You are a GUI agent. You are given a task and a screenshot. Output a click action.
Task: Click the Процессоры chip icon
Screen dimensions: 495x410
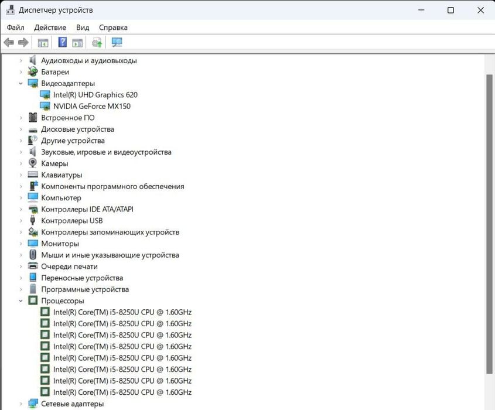coord(33,300)
